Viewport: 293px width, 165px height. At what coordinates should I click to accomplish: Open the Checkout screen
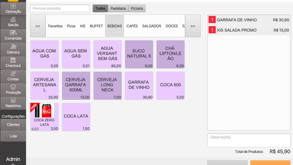(13, 62)
